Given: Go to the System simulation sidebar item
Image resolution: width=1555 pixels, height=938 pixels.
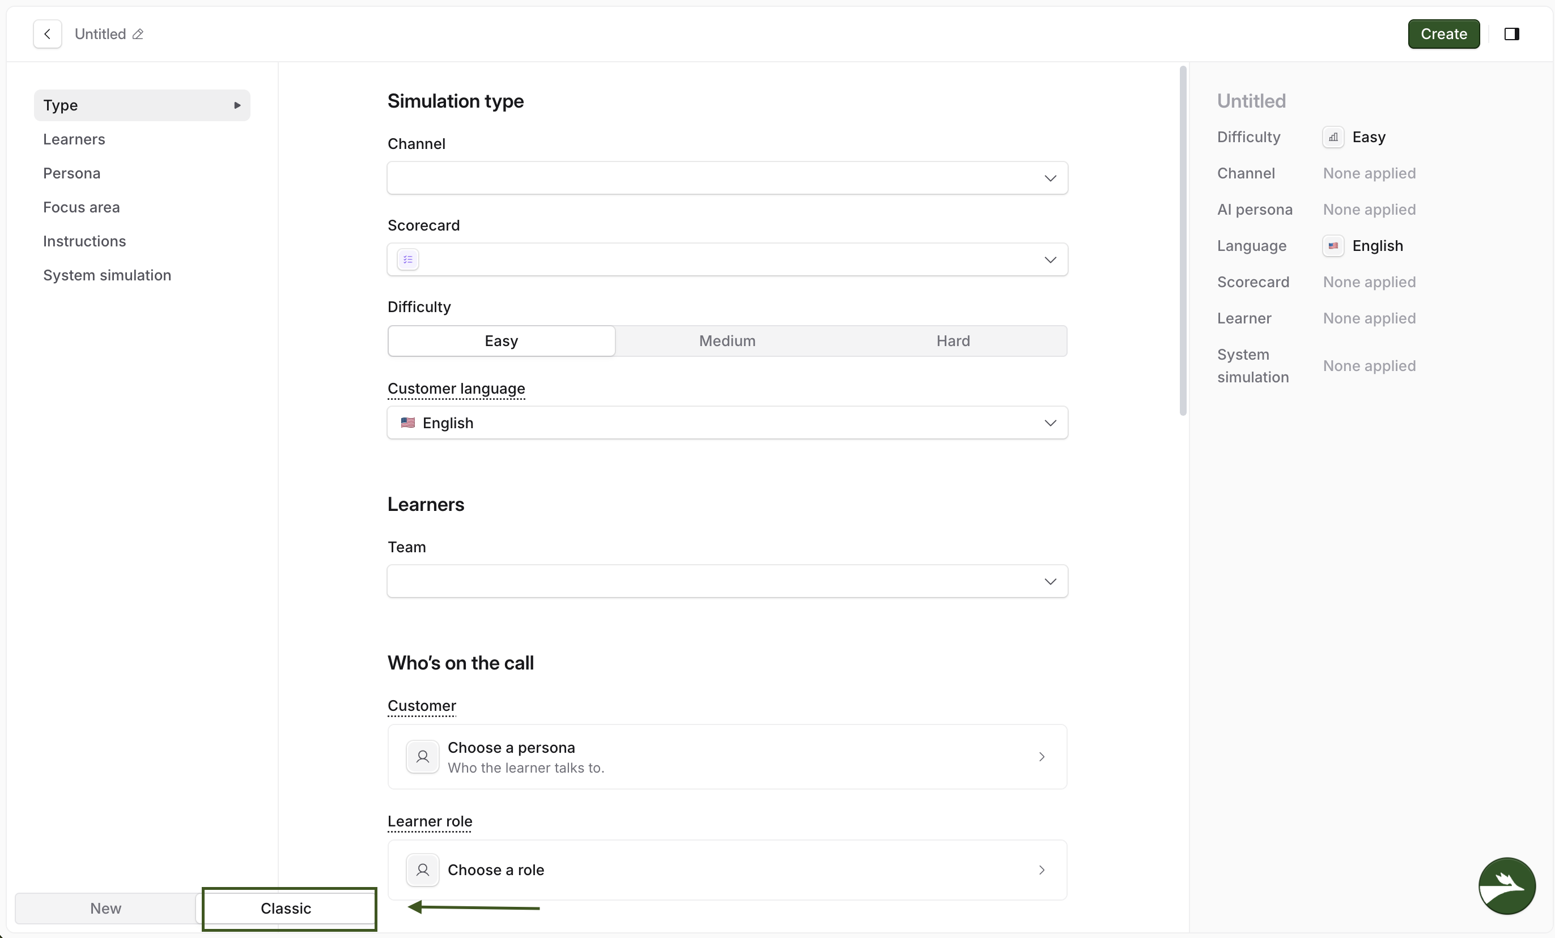Looking at the screenshot, I should 107,275.
